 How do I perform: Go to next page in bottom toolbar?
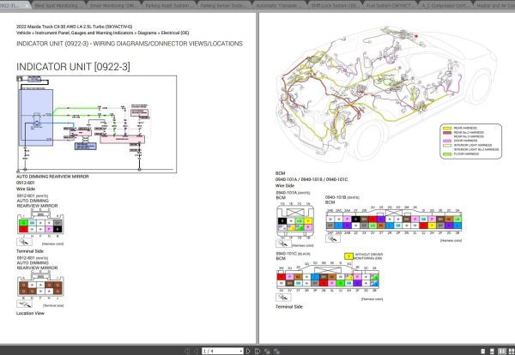point(248,351)
